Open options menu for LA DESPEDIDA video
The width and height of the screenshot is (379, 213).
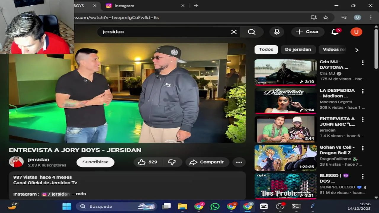362,91
